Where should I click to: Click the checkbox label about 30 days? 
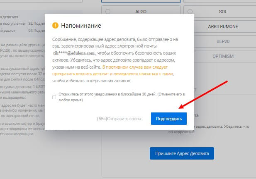(x=122, y=97)
